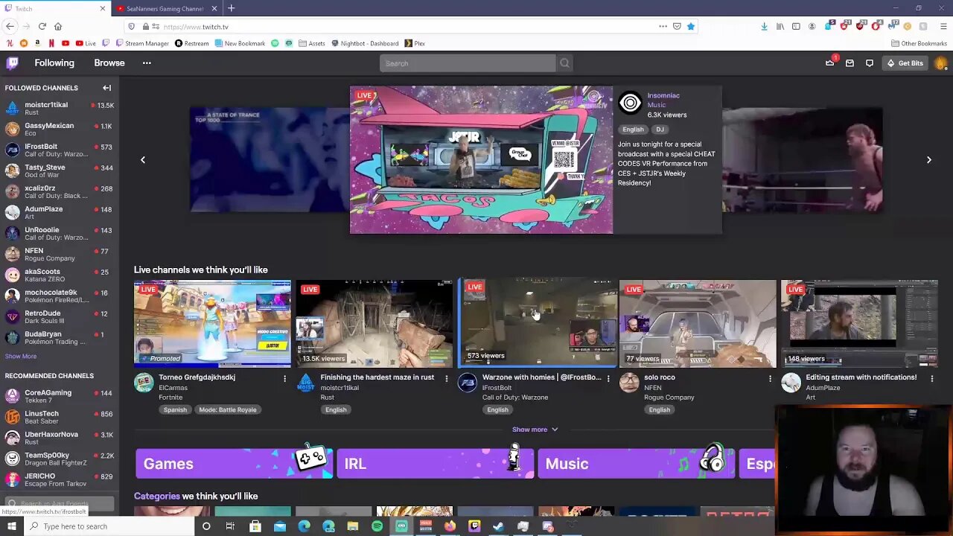Open a new browser tab
The width and height of the screenshot is (953, 536).
click(231, 8)
